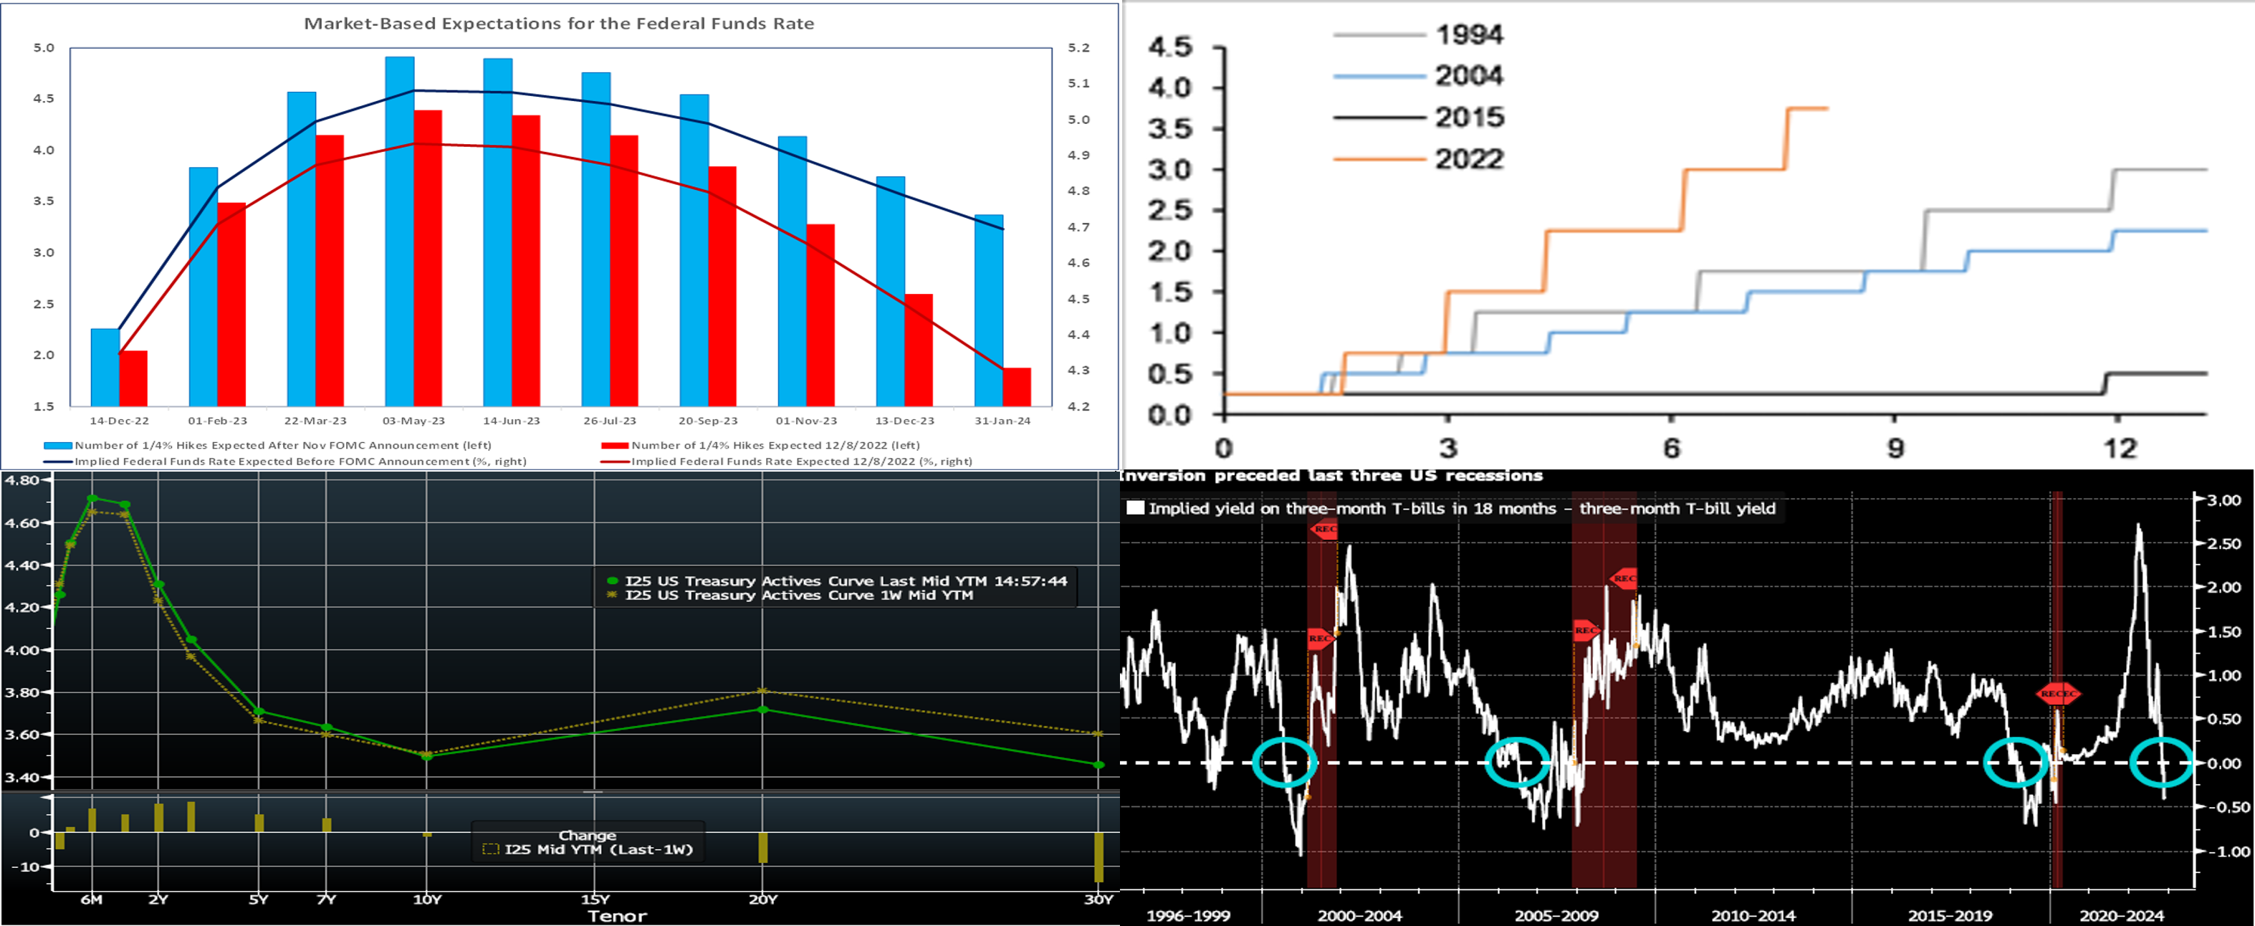The image size is (2255, 926).
Task: Toggle white square of Implied yield legend
Action: pyautogui.click(x=1135, y=507)
